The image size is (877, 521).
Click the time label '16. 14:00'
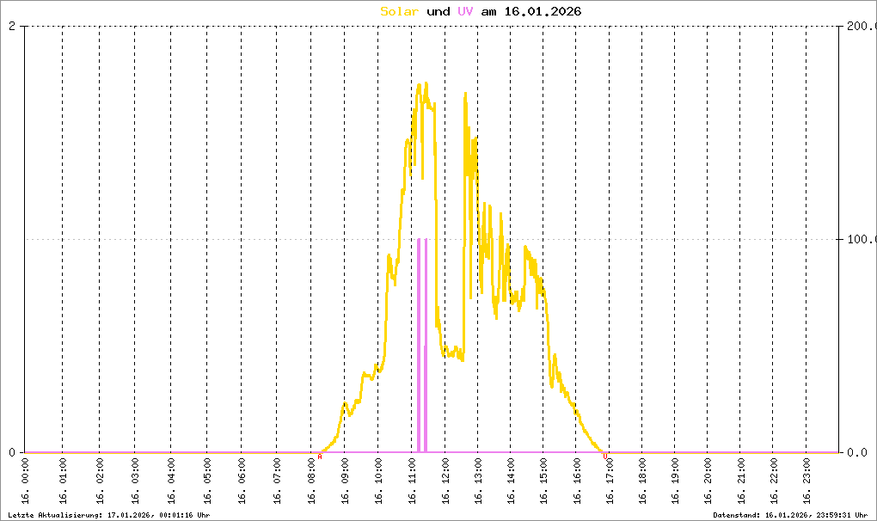[x=511, y=481]
